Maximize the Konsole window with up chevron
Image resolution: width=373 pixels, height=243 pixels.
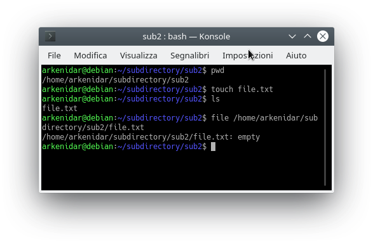(308, 36)
